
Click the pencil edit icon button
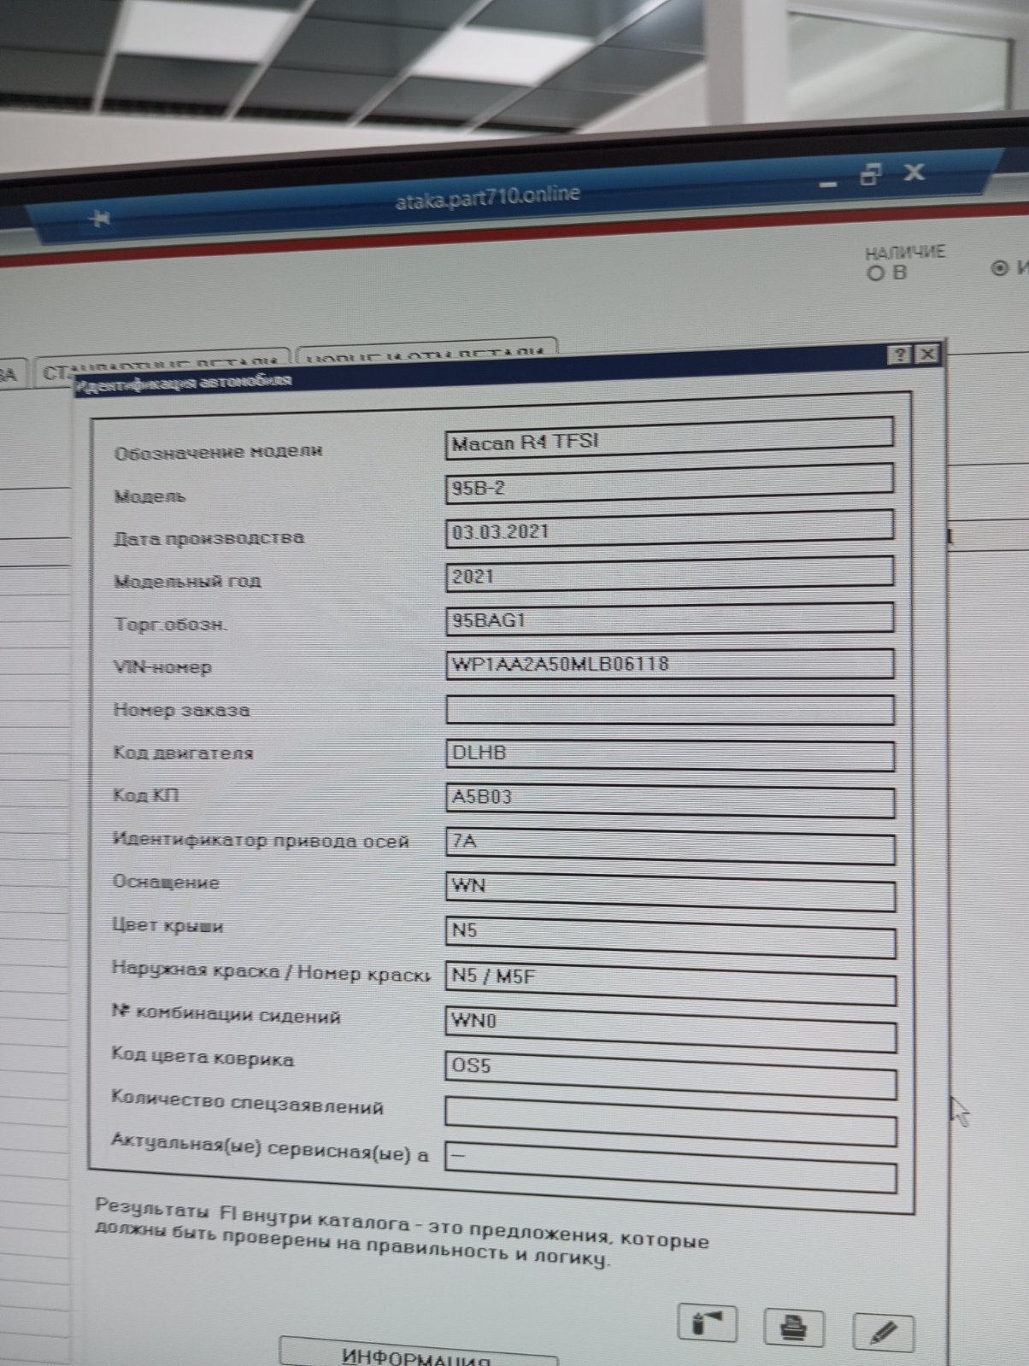[x=884, y=1332]
